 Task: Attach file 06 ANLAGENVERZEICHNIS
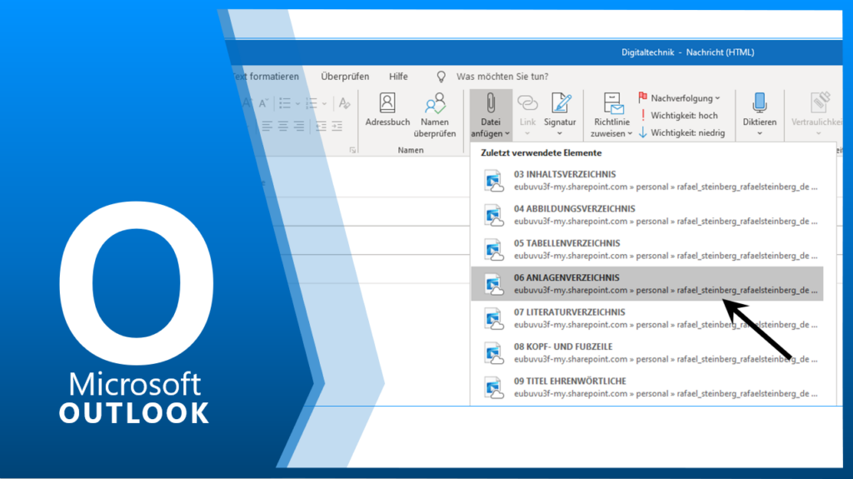click(x=646, y=283)
